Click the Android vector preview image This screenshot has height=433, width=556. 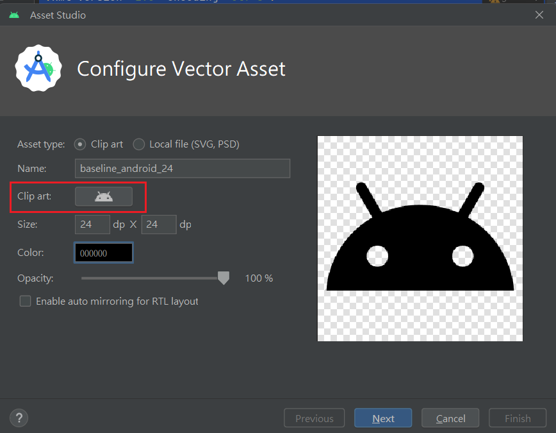[420, 239]
